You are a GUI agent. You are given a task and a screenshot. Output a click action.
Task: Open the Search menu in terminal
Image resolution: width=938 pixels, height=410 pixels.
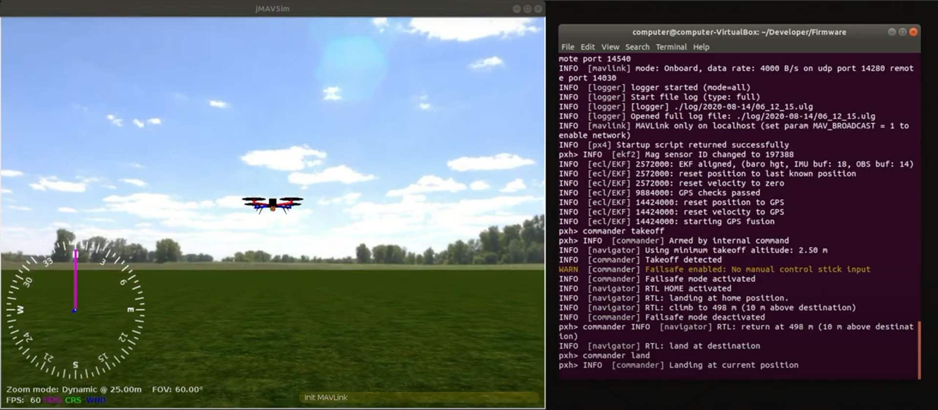(x=637, y=47)
